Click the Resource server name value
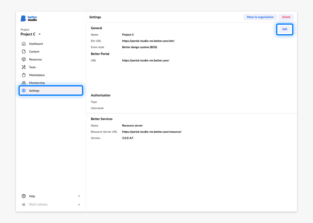Screen dimensions: 313x223 [x=132, y=126]
